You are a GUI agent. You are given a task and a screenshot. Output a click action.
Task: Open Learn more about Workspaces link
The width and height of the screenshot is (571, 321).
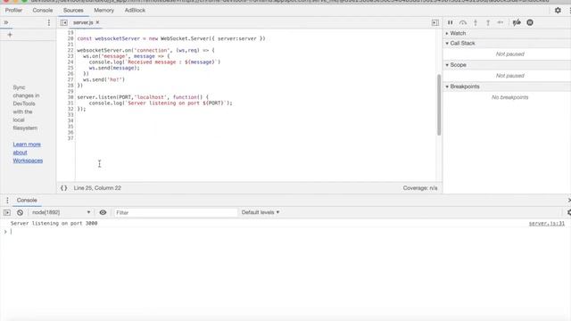[x=28, y=152]
